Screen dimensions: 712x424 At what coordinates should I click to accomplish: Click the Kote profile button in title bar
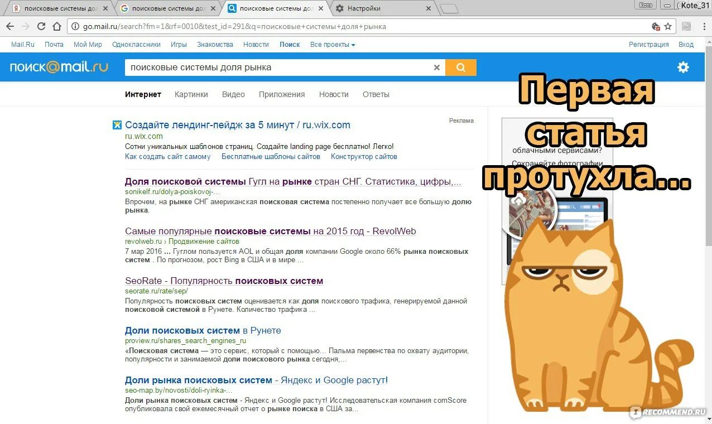[x=646, y=5]
